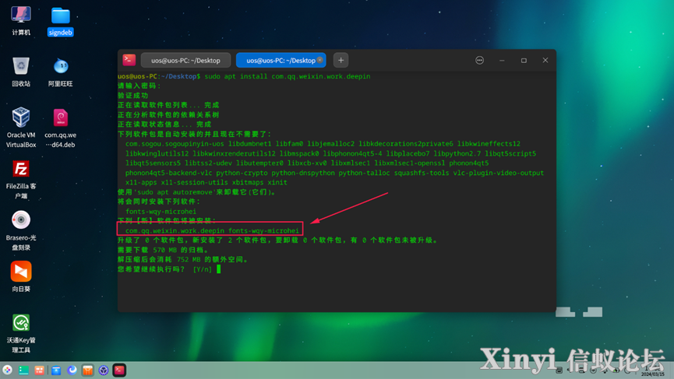The image size is (674, 379).
Task: Click the green dock icon after the launcher
Action: pyautogui.click(x=23, y=370)
